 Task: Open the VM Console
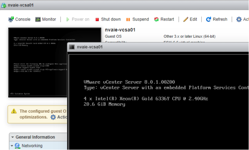pos(19,20)
